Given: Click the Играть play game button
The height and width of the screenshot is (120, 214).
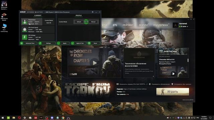Looking at the screenshot, I should click(x=173, y=92).
